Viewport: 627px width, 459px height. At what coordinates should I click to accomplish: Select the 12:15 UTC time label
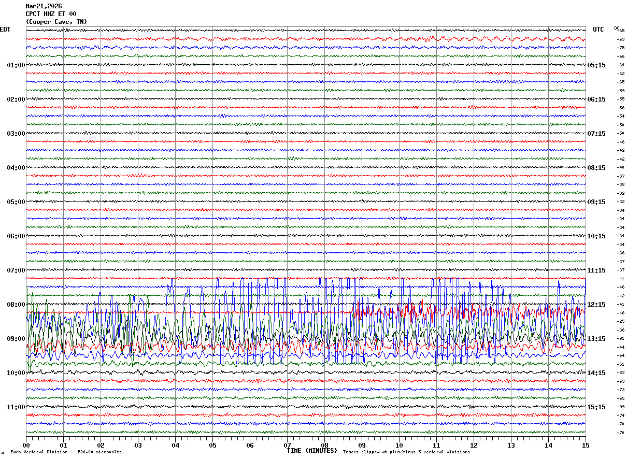[596, 305]
